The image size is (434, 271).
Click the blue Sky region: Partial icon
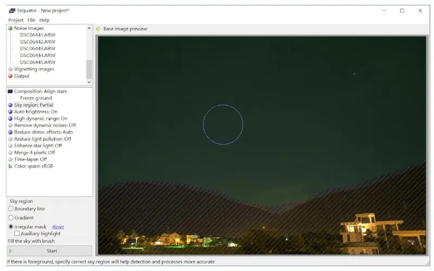tap(10, 105)
